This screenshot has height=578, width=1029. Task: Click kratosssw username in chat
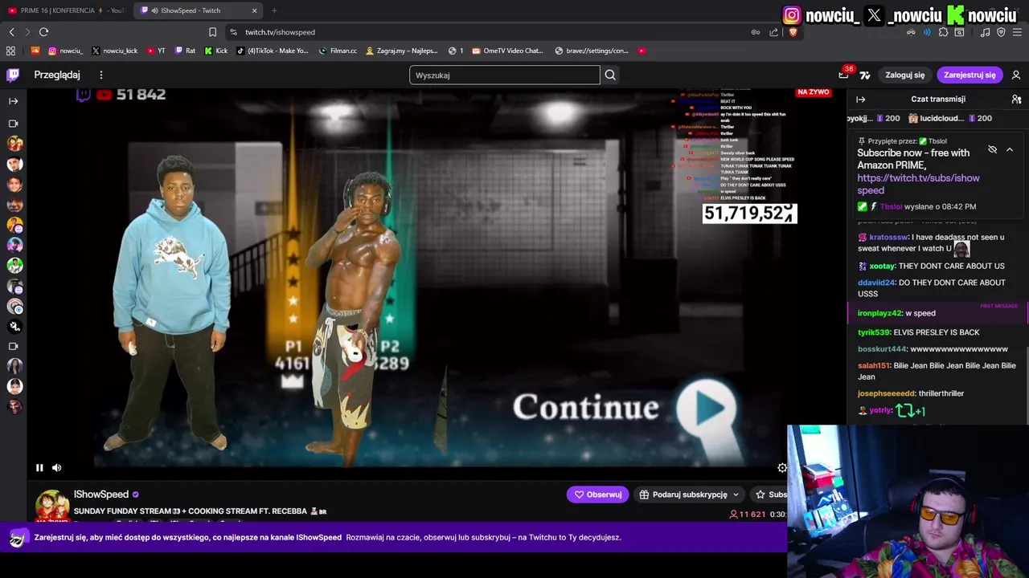pyautogui.click(x=888, y=238)
